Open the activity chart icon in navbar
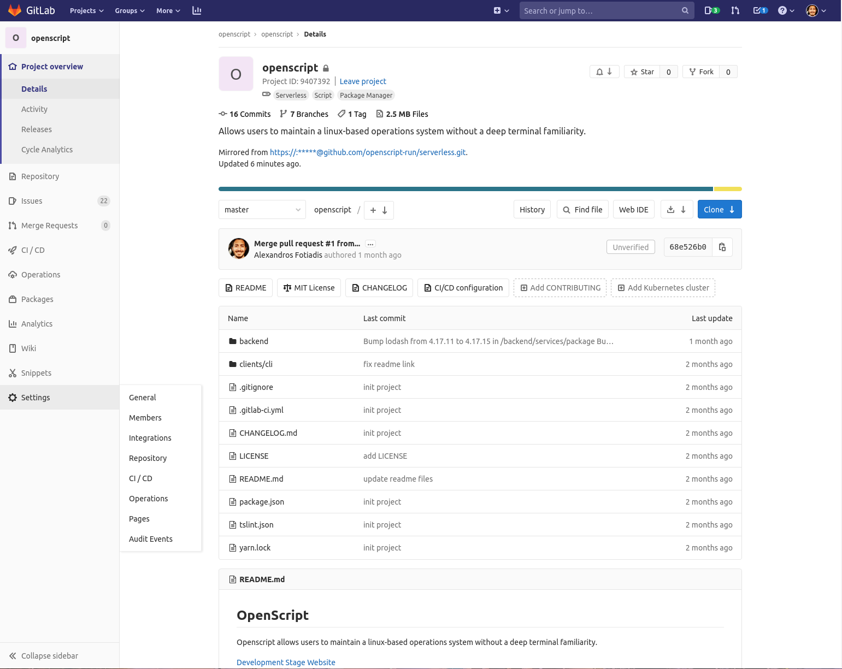Image resolution: width=842 pixels, height=669 pixels. pyautogui.click(x=197, y=10)
